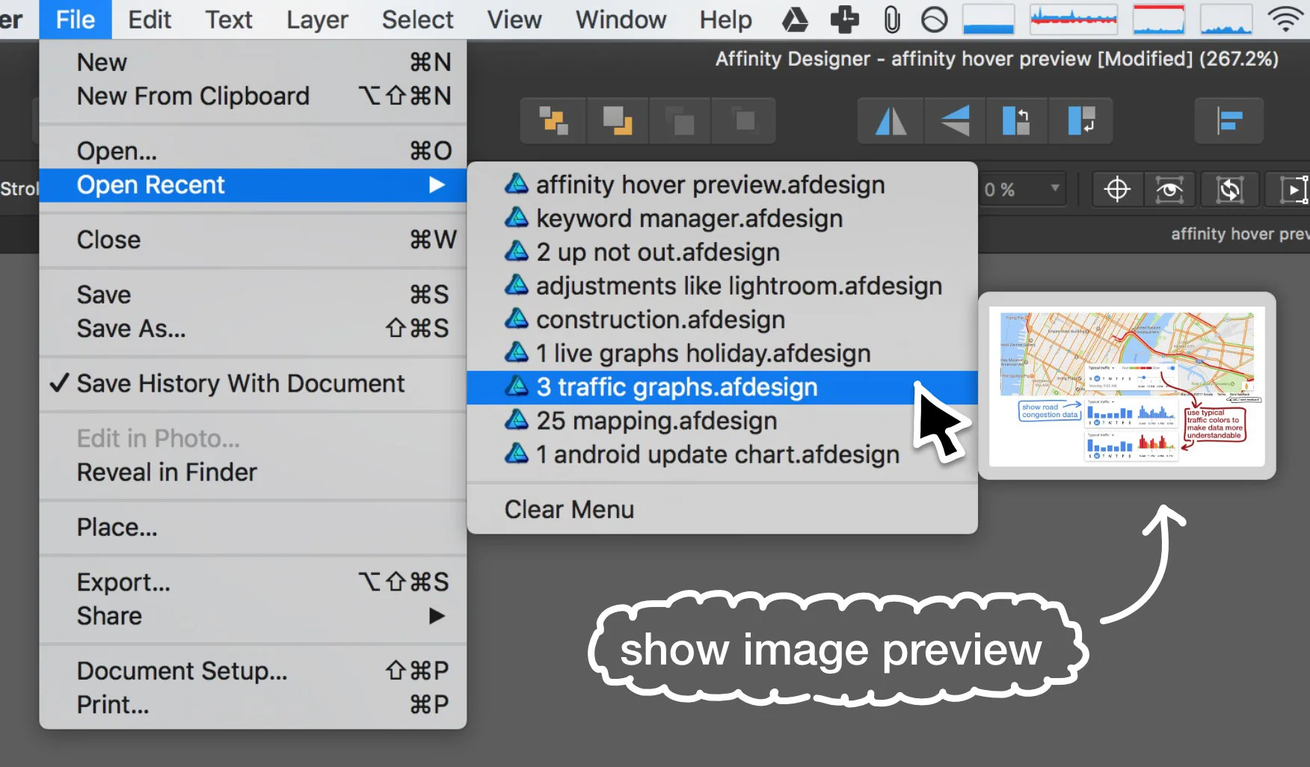Expand the Open Recent submenu
1310x767 pixels.
click(253, 185)
